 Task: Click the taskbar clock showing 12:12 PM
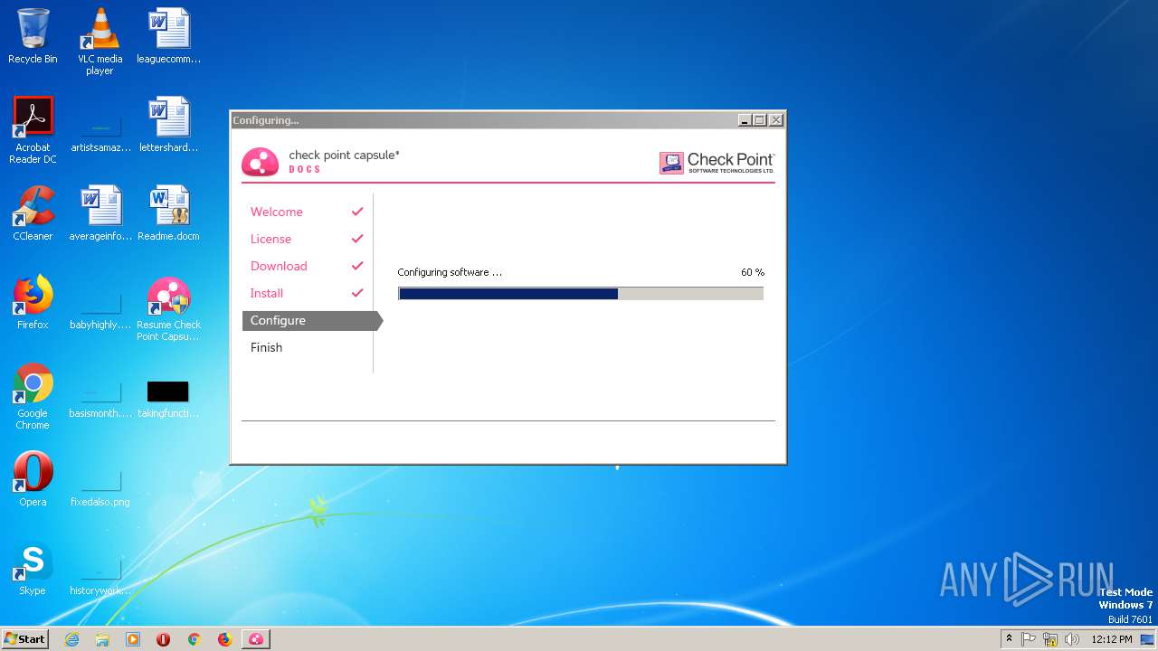[x=1111, y=639]
